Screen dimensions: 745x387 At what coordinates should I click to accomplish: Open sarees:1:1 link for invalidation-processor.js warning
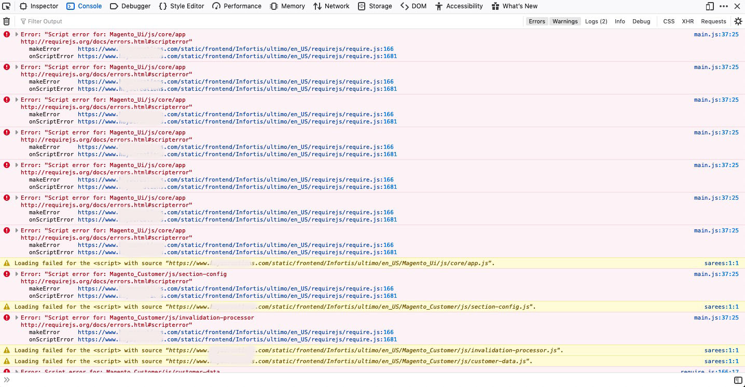[x=722, y=350]
